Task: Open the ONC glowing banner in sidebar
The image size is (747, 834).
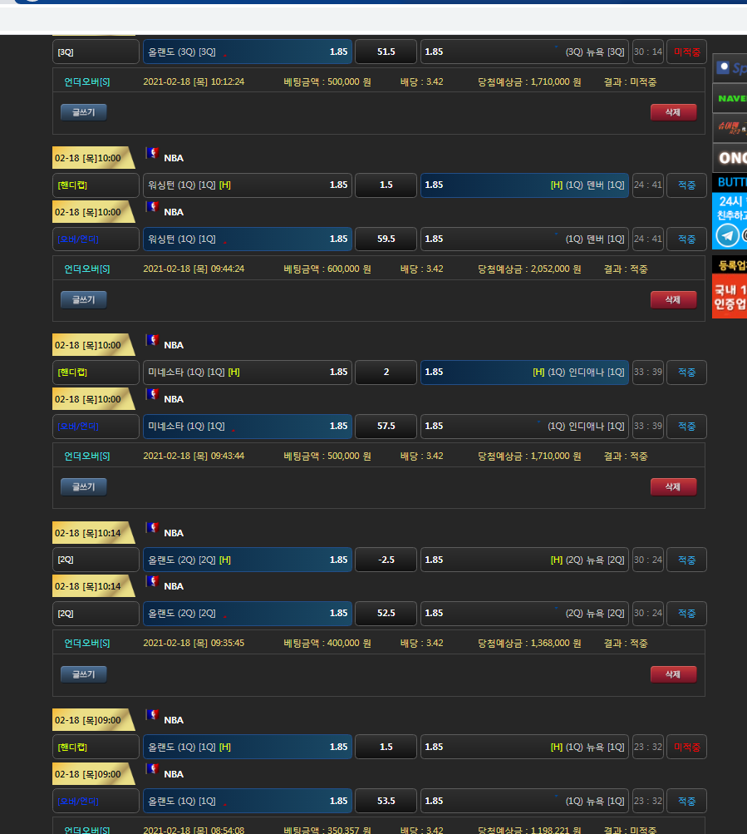Action: click(x=730, y=157)
